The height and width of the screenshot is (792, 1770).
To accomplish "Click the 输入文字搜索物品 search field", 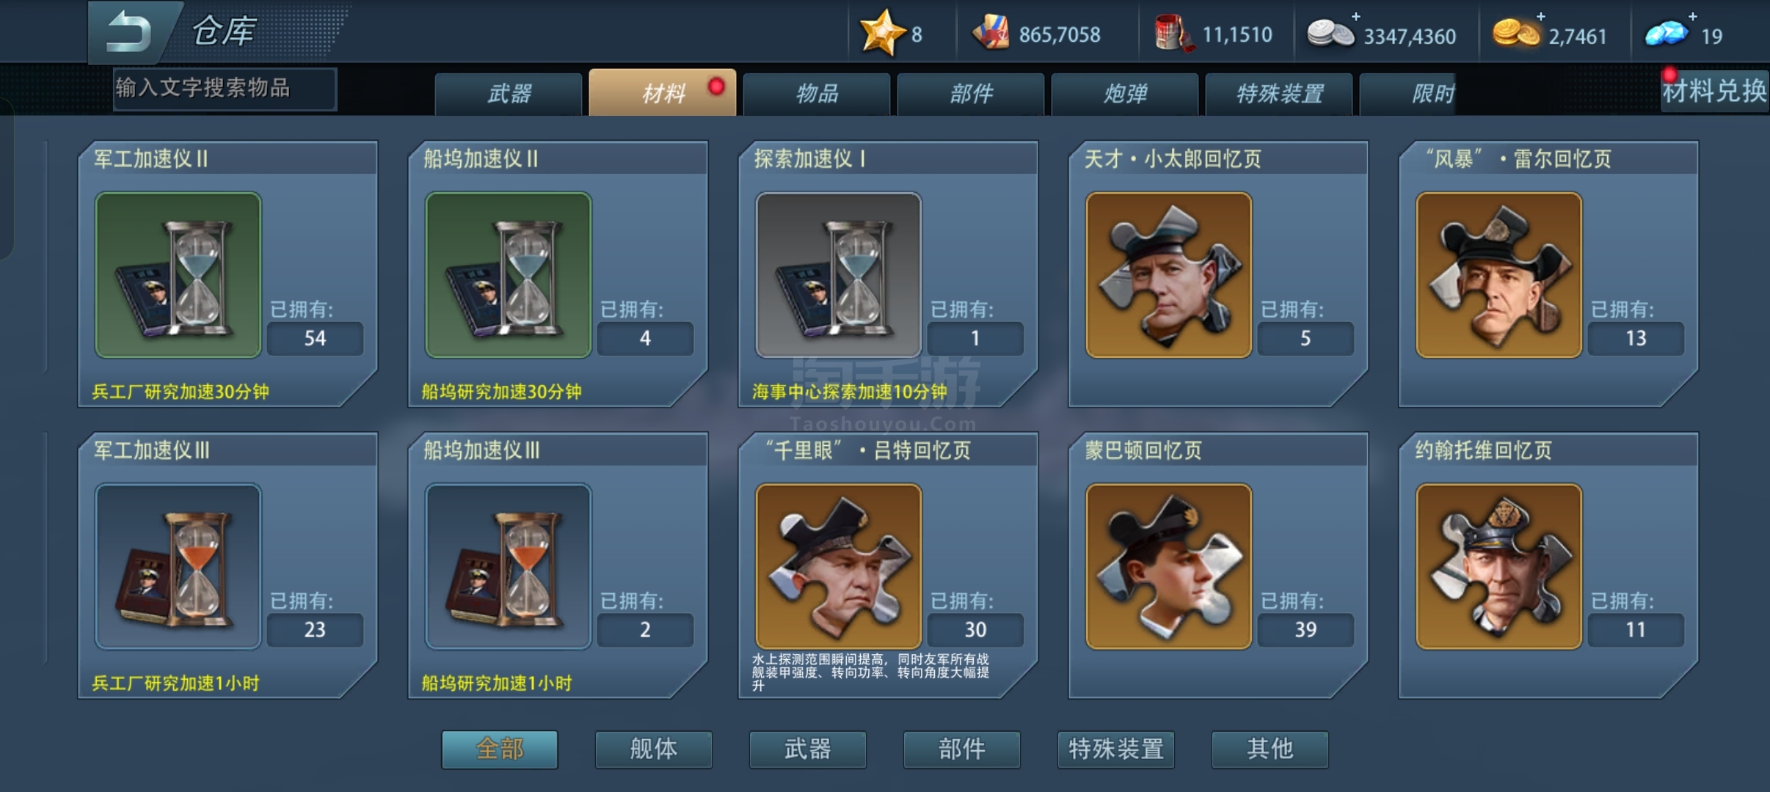I will tap(225, 89).
